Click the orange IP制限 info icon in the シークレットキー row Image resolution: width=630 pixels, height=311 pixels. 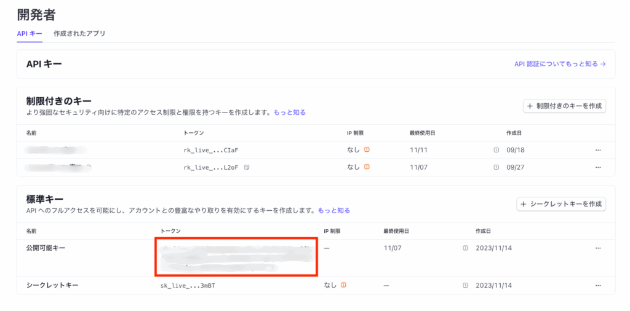pyautogui.click(x=343, y=285)
